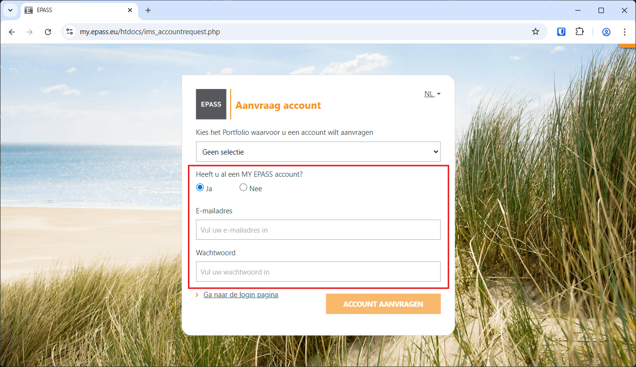
Task: Click the EPASS logo
Action: click(x=211, y=104)
